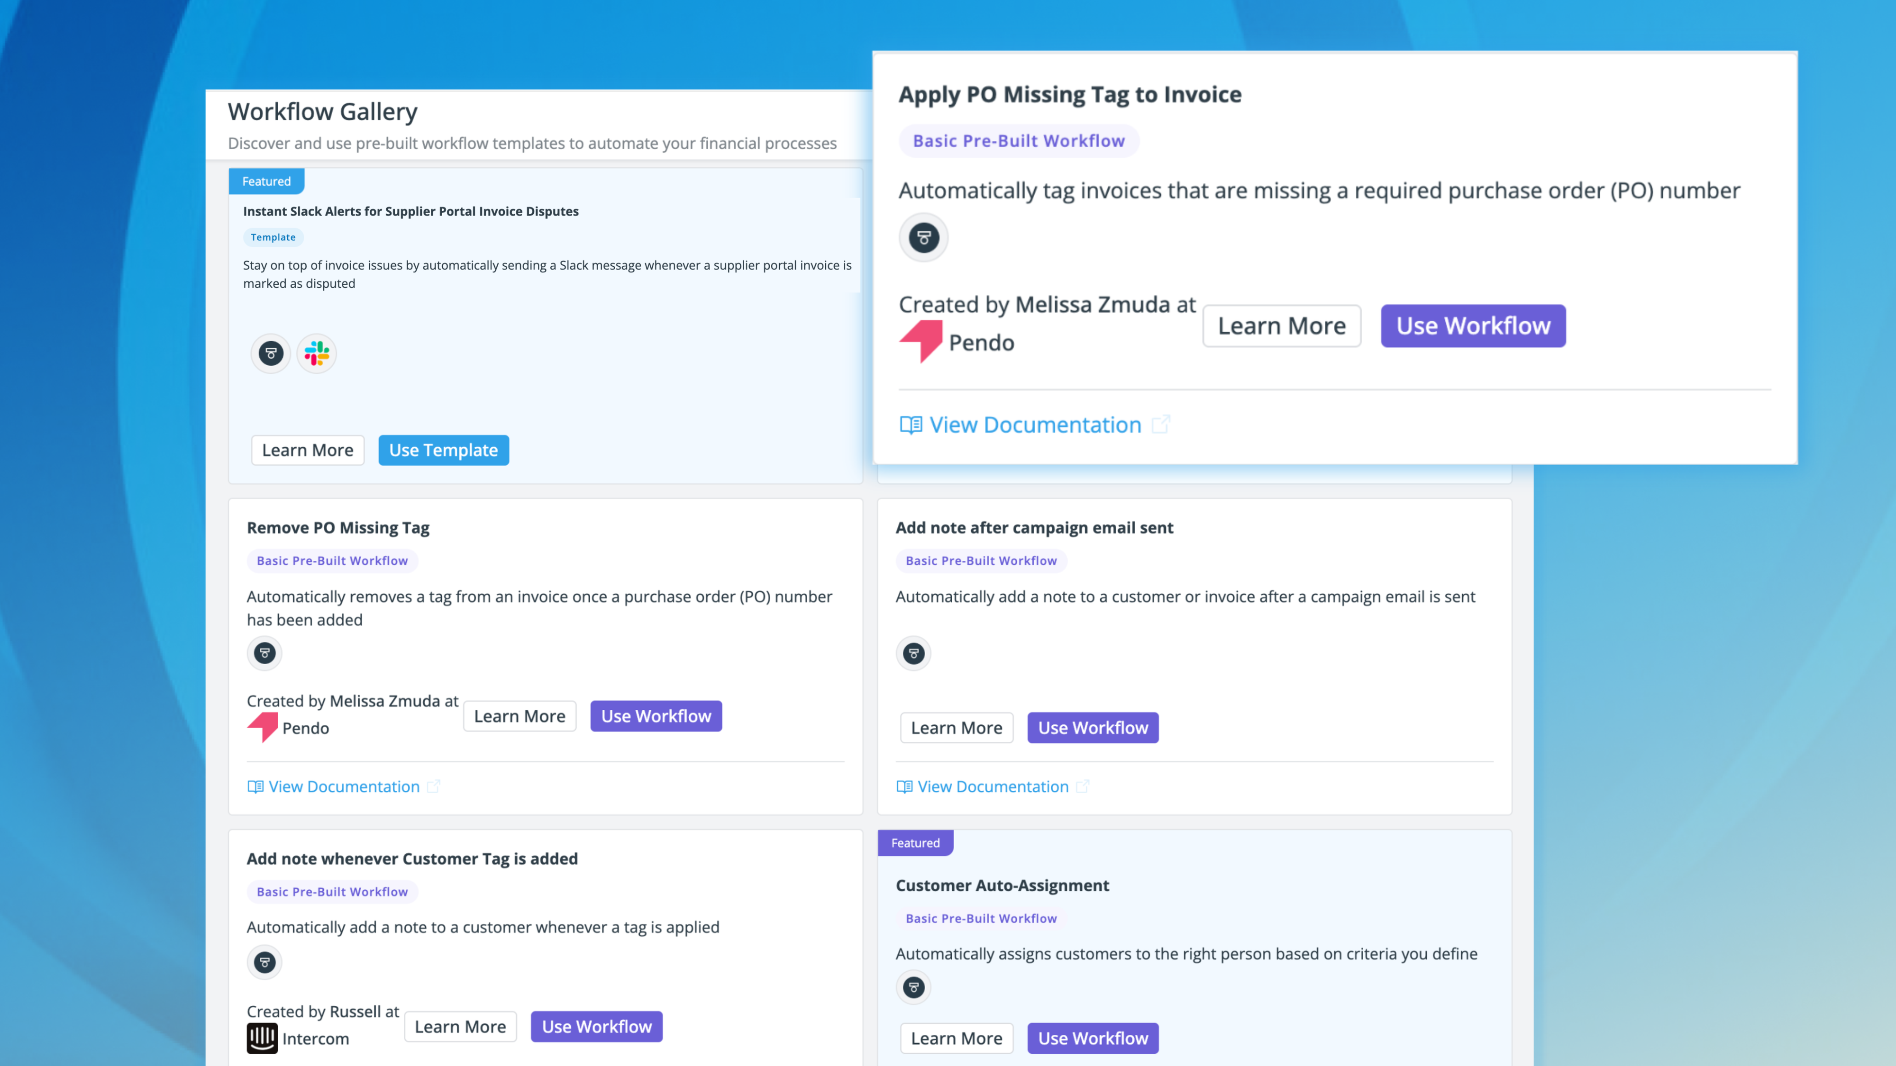Click the Apply PO Missing Tag to Invoice title
This screenshot has height=1066, width=1896.
(1070, 94)
